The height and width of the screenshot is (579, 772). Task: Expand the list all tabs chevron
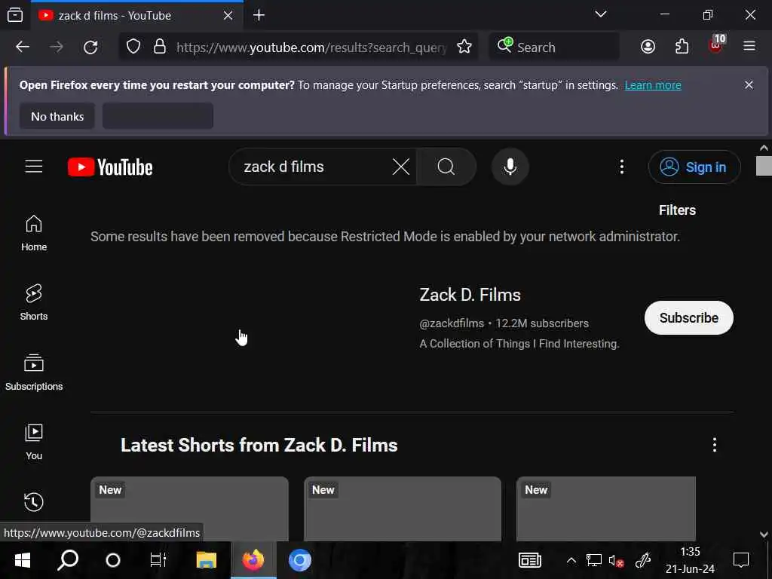(601, 14)
